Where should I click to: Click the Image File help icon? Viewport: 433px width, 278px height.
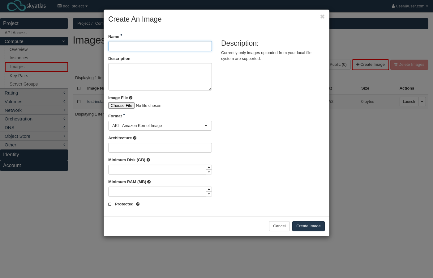[131, 98]
